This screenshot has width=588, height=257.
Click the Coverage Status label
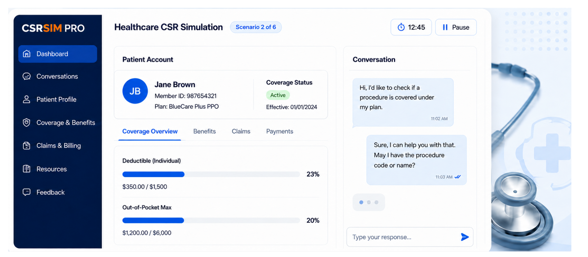pos(289,82)
